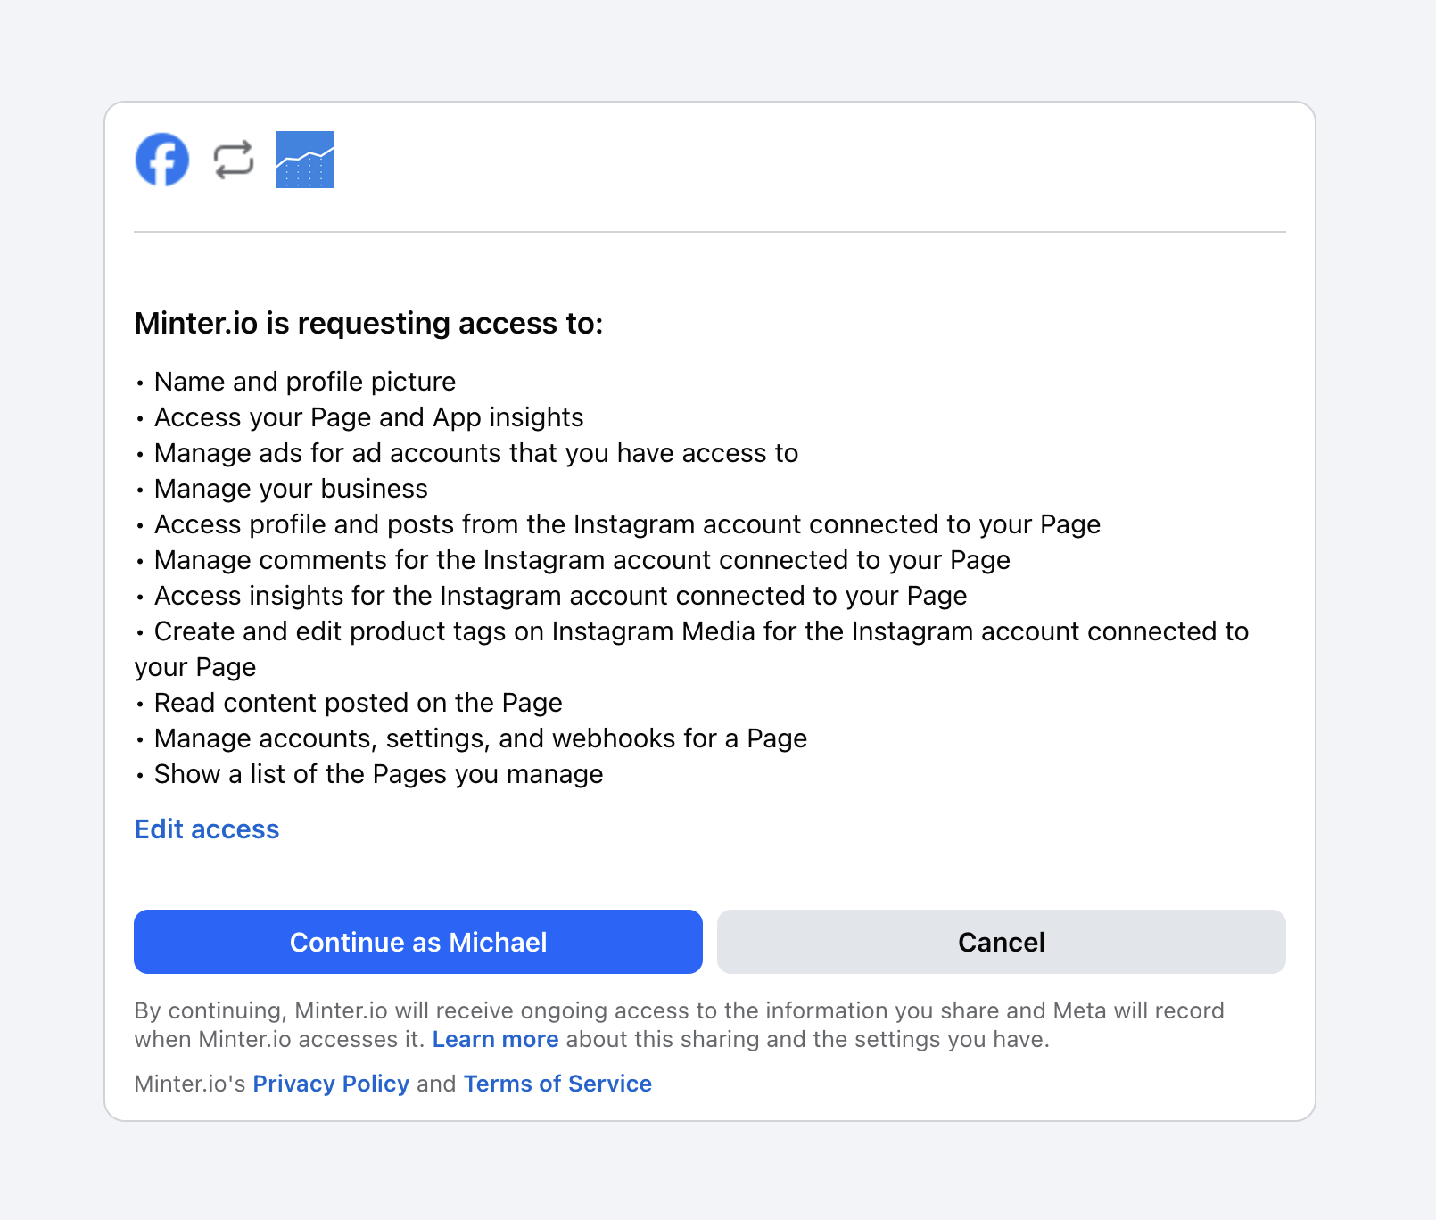Click the "Manage your business" permission
1436x1220 pixels.
pos(291,489)
